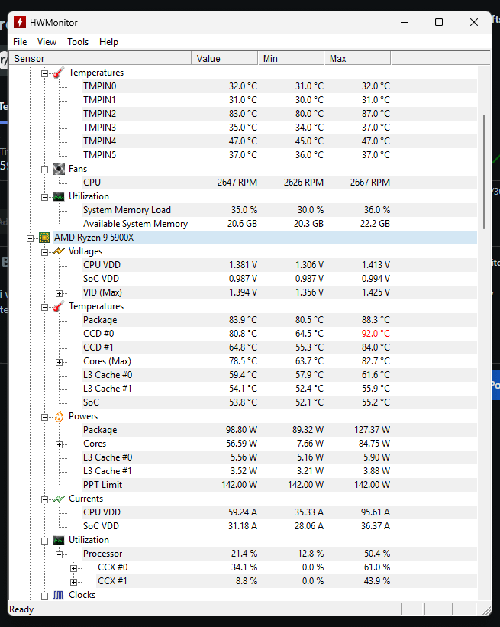Click the graph icon beside the upper Utilization
The image size is (500, 627).
pyautogui.click(x=59, y=197)
